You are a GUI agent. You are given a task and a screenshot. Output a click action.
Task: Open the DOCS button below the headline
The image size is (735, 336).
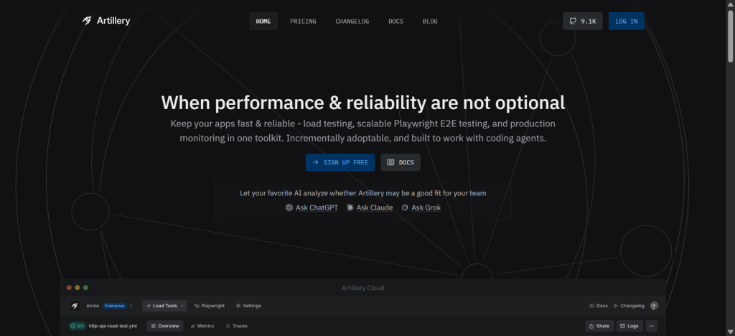[x=401, y=162]
